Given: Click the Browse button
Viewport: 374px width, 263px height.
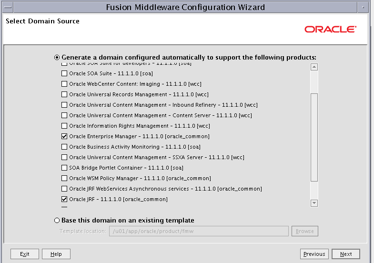Looking at the screenshot, I should click(x=304, y=231).
